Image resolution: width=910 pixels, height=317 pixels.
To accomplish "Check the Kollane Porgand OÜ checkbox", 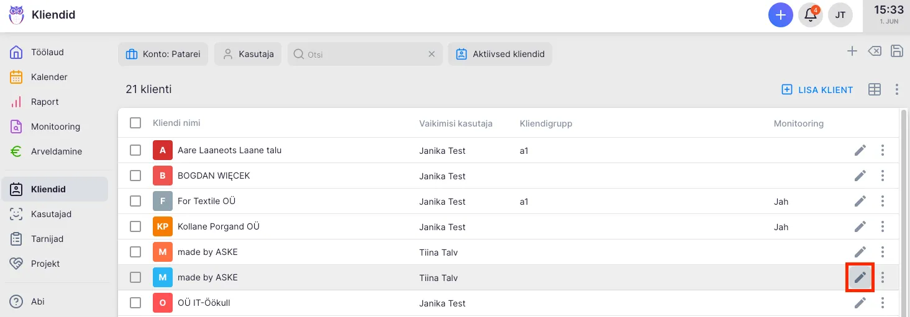I will coord(135,226).
